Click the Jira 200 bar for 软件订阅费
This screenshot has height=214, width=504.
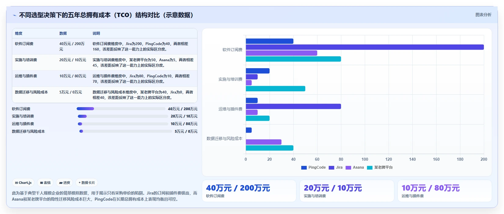tap(365, 47)
